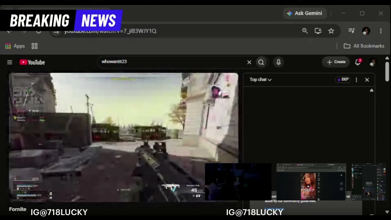Open chat more options three dots
391x220 pixels.
[356, 80]
